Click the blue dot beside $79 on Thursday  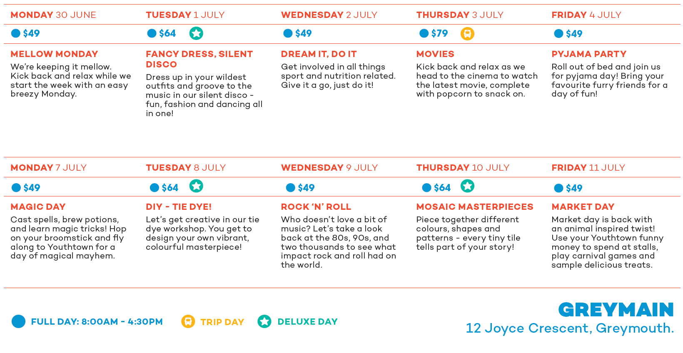(x=424, y=33)
